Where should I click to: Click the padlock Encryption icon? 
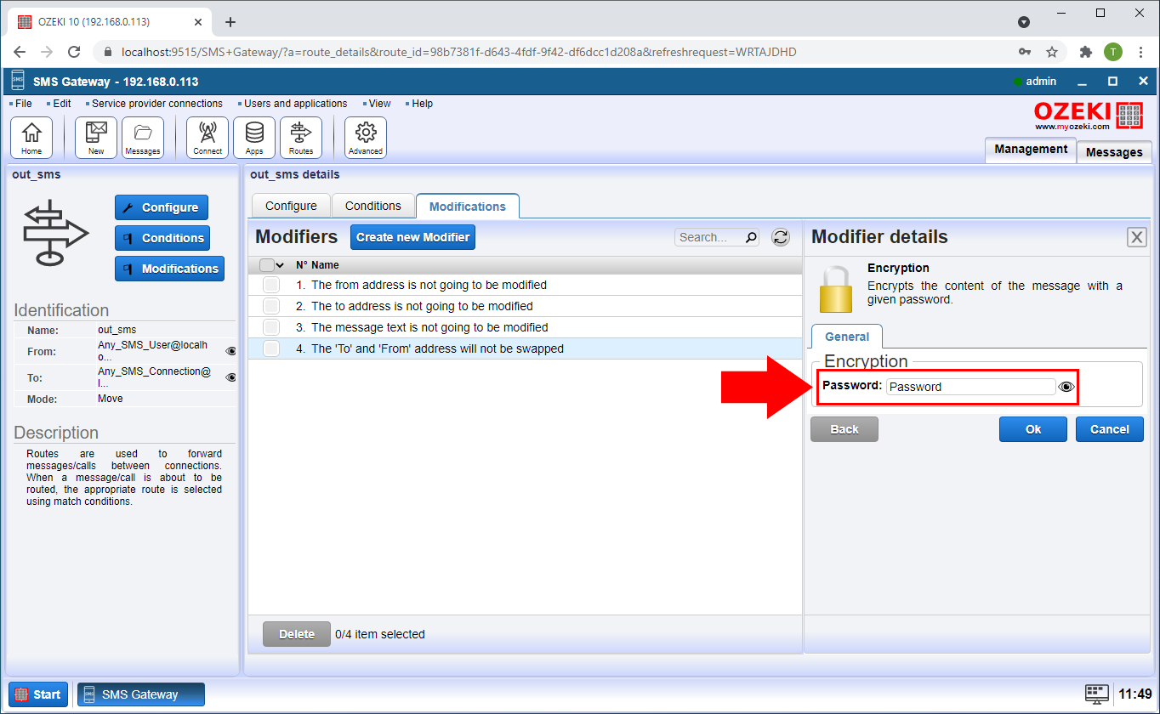(x=835, y=289)
